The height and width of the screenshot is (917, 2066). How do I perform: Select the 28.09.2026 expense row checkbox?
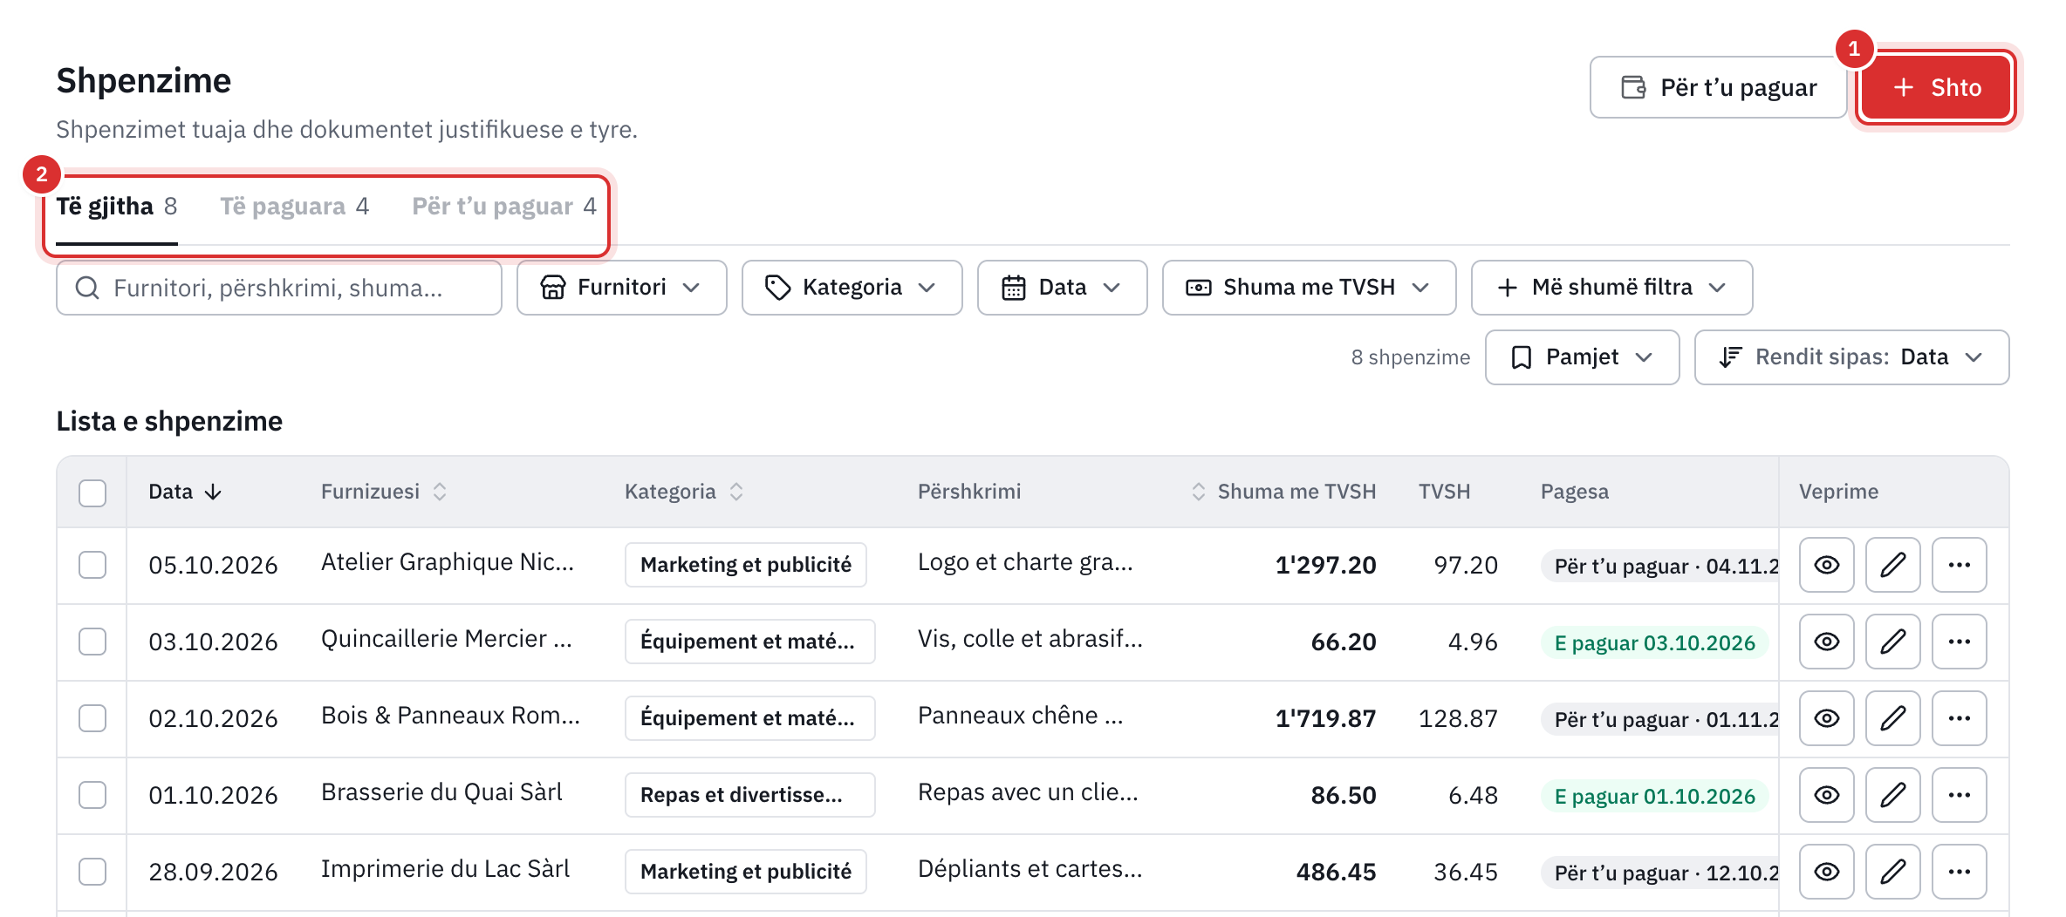(x=92, y=872)
